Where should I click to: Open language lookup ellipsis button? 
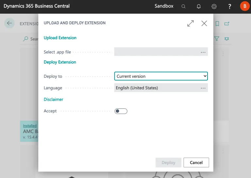pos(203,88)
